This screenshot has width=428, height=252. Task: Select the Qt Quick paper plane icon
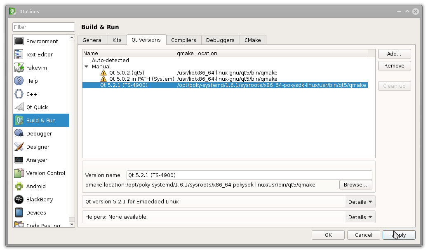pos(19,107)
